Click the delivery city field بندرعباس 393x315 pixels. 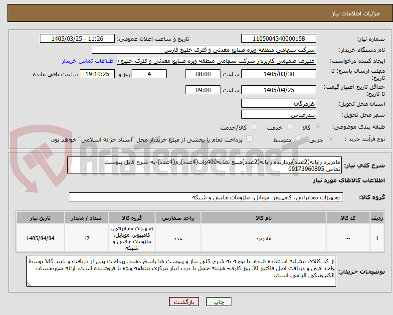[x=279, y=115]
